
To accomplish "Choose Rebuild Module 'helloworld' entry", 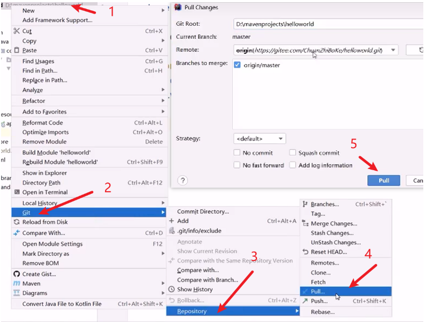I will (x=89, y=162).
